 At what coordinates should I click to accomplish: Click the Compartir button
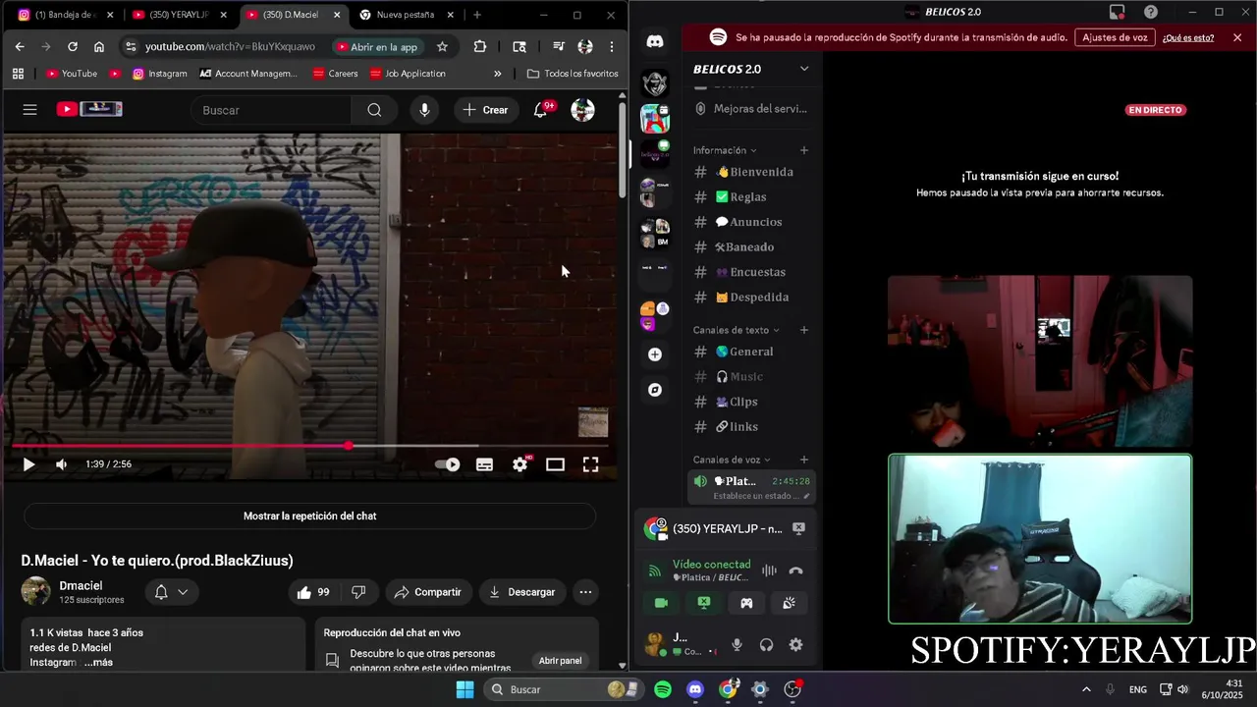[427, 592]
